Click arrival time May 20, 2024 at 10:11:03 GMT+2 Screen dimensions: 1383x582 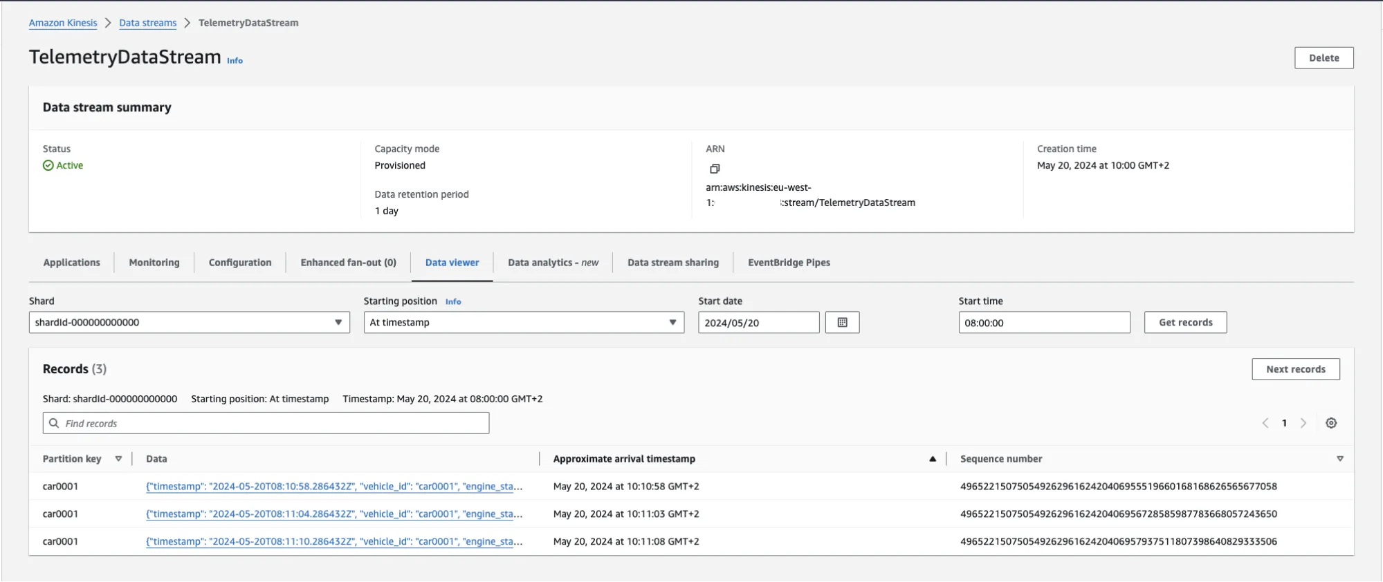[x=626, y=514]
